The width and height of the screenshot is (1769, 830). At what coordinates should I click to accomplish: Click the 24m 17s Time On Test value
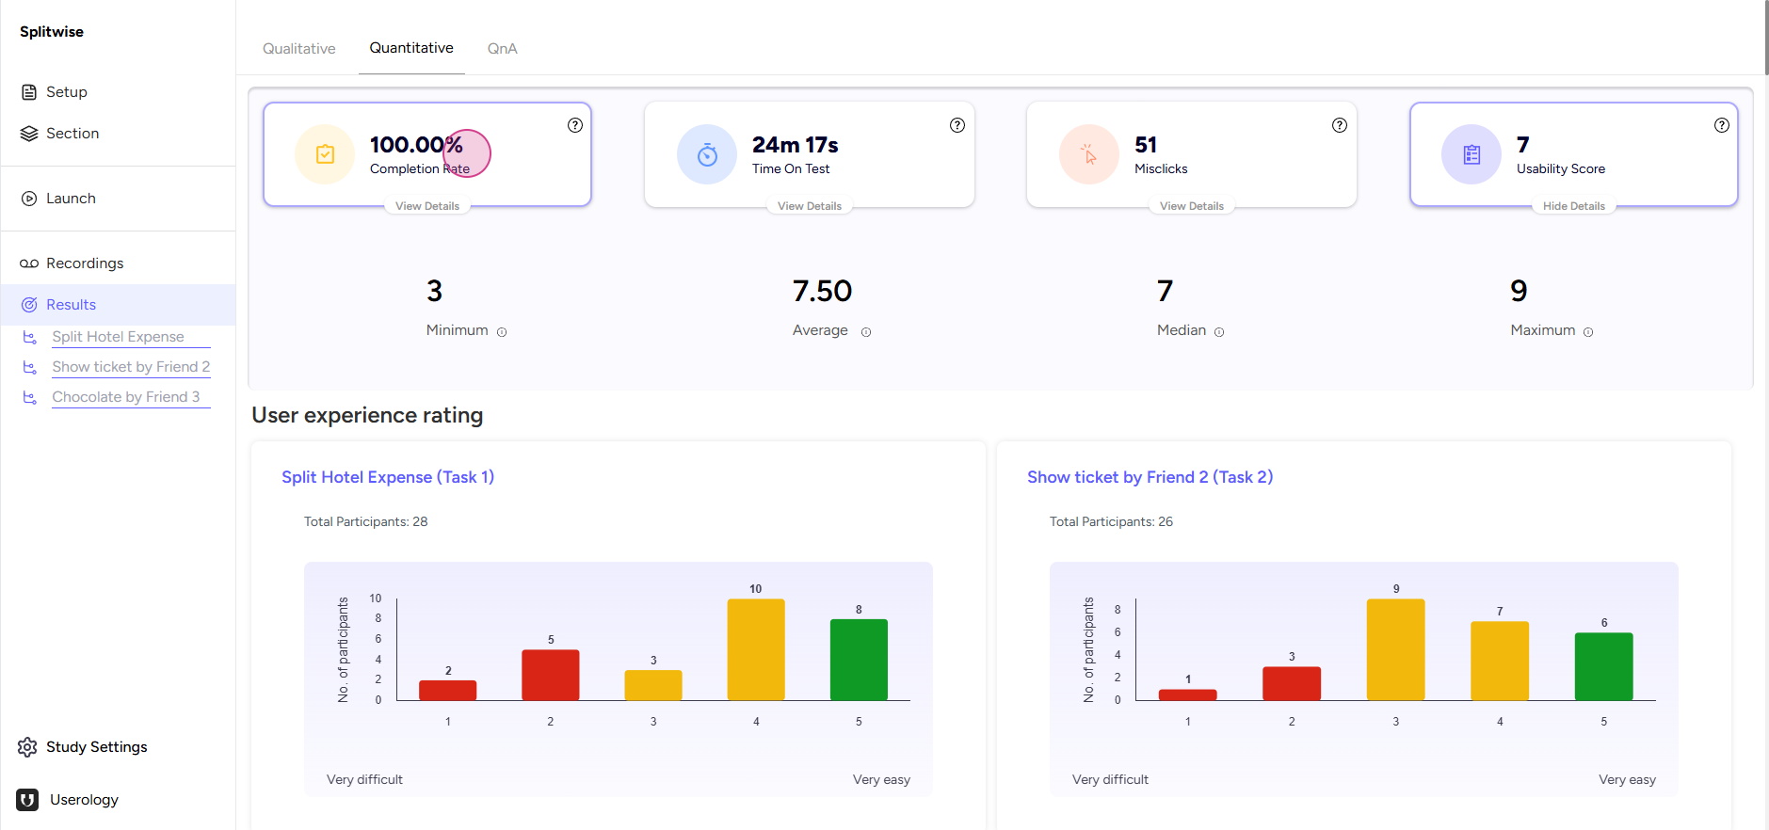(796, 145)
